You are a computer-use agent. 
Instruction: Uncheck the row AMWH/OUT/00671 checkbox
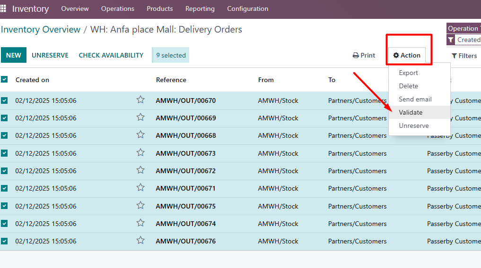tap(4, 188)
